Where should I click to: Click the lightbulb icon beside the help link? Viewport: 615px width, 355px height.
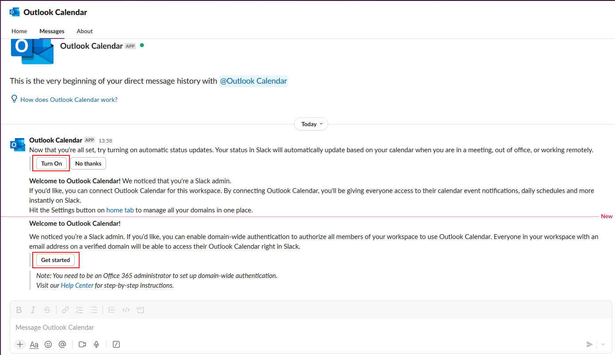14,99
